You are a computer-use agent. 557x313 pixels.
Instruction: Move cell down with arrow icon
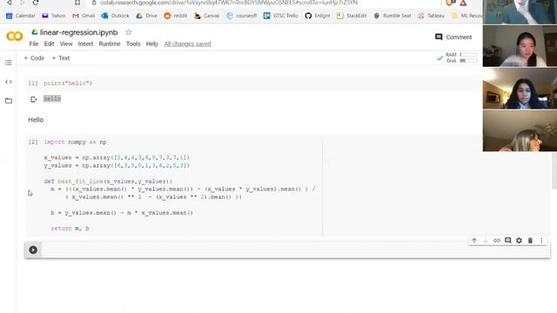486,241
